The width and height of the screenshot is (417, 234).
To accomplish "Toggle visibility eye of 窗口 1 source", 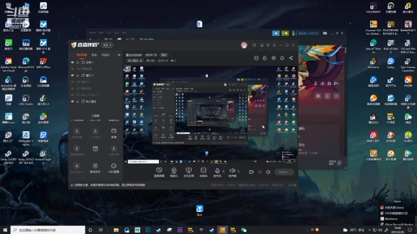I will coord(72,75).
